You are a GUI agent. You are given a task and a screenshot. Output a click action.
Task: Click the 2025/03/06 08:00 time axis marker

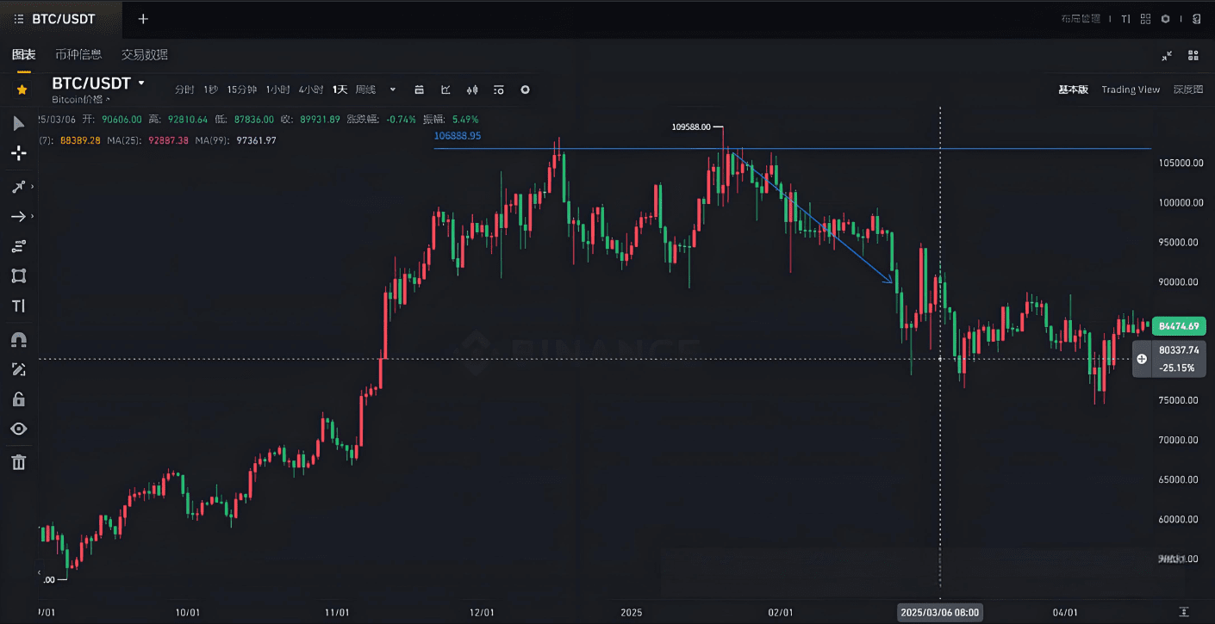939,612
